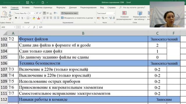Image resolution: width=186 pixels, height=104 pixels.
Task: Toggle the autosave switch in title bar
Action: point(21,2)
